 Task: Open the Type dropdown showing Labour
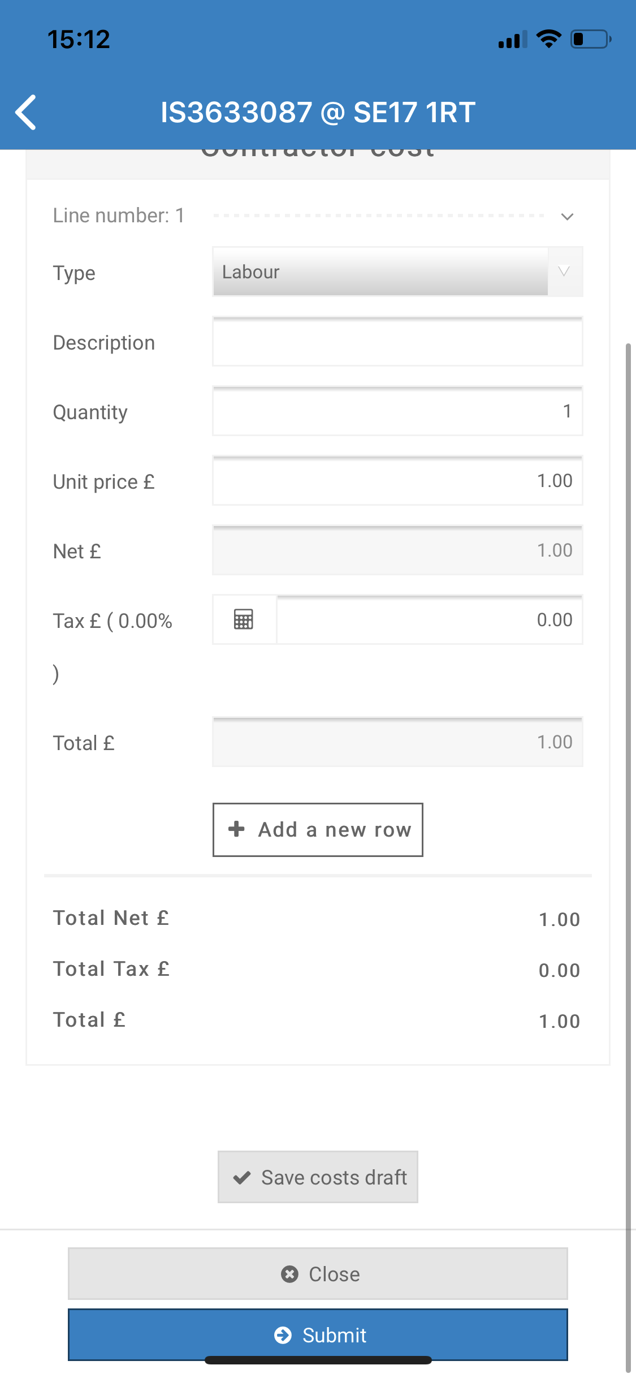point(396,272)
